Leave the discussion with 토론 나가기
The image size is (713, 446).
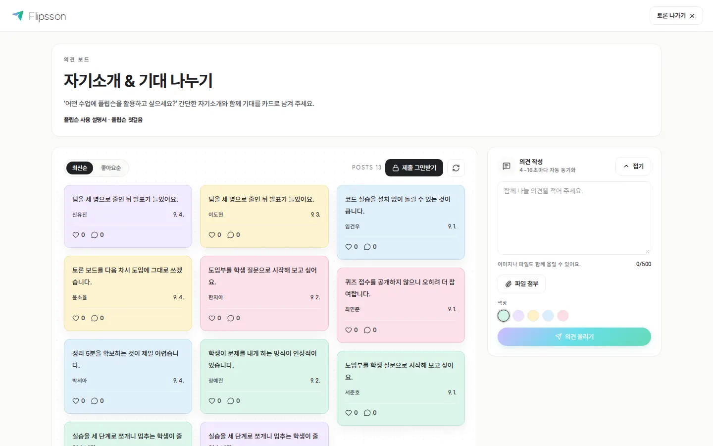[x=676, y=16]
